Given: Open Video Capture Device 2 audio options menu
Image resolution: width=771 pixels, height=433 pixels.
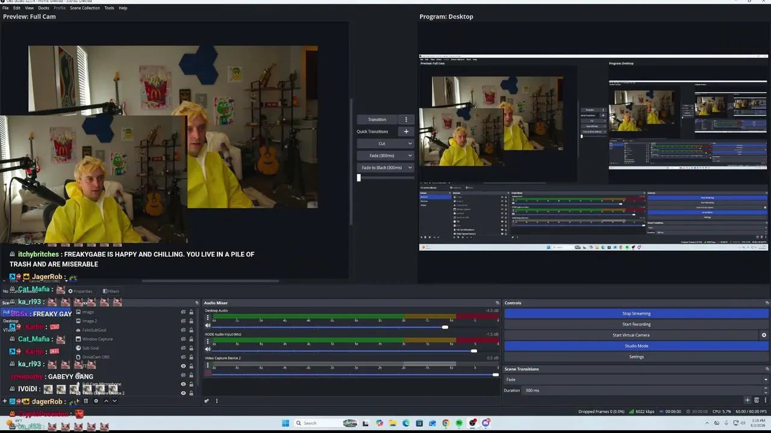Looking at the screenshot, I should point(208,365).
